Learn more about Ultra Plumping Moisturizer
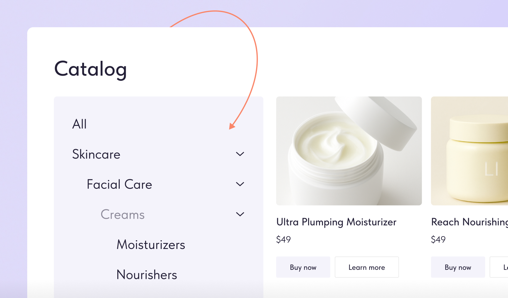 [367, 267]
